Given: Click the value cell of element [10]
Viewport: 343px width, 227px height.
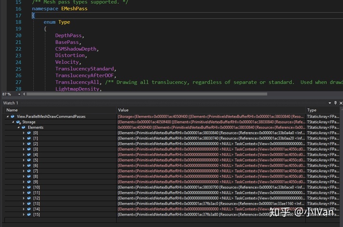Looking at the screenshot, I should [x=211, y=187].
